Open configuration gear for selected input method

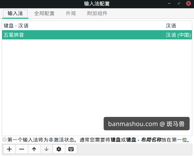point(59,149)
